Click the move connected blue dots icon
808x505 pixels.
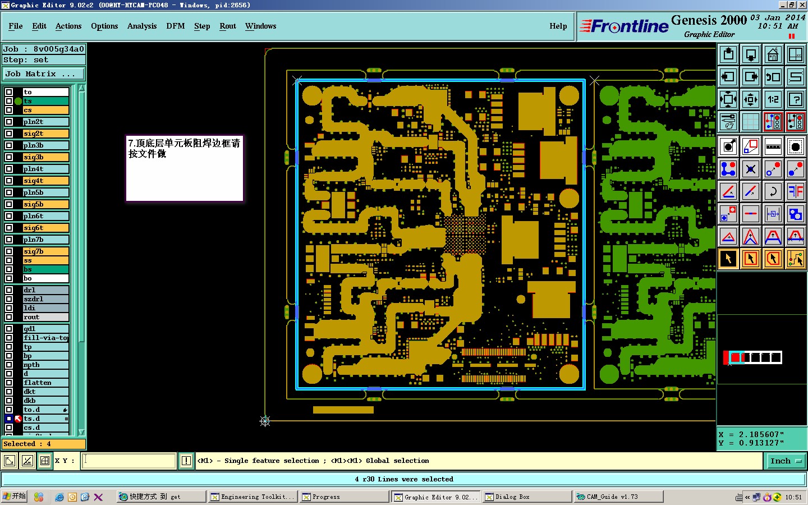pos(728,169)
